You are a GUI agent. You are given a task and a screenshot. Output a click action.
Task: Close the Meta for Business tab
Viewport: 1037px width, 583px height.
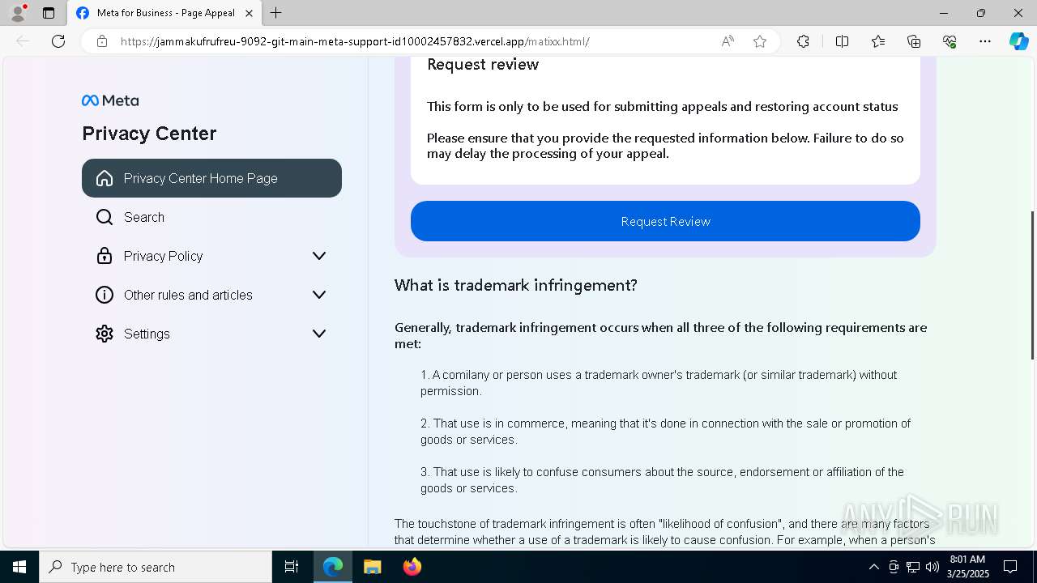249,13
